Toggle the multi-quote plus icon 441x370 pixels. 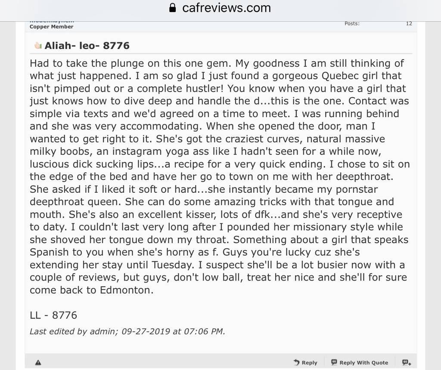407,362
